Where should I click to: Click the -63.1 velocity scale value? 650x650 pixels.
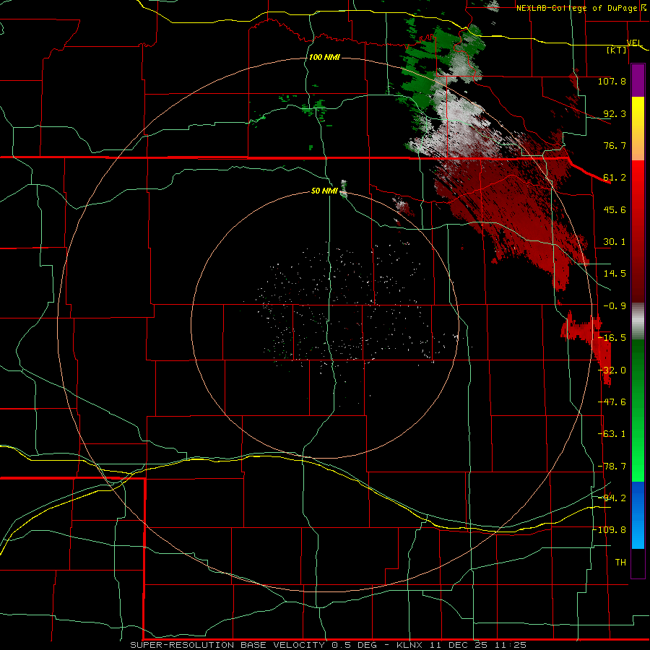coord(612,434)
